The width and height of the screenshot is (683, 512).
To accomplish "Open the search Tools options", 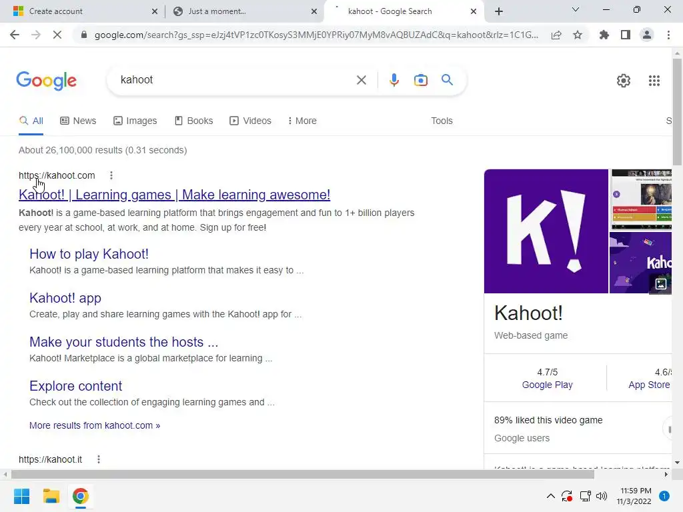I will 442,121.
